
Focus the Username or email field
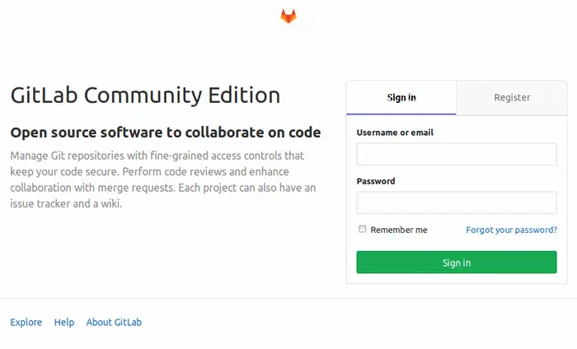(x=456, y=154)
